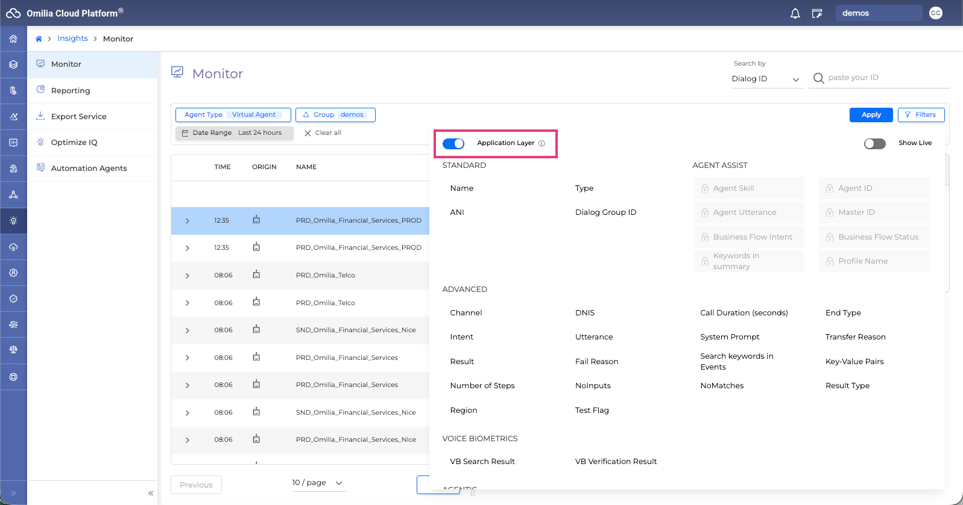Screen dimensions: 963x505
Task: Click the Previous page button
Action: pyautogui.click(x=196, y=485)
